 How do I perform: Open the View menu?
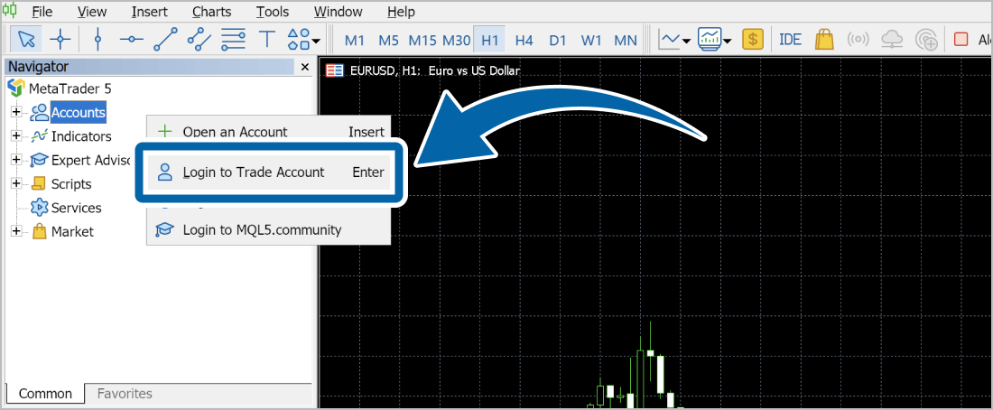[x=92, y=12]
